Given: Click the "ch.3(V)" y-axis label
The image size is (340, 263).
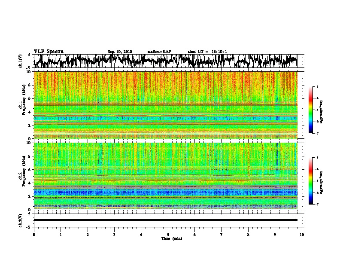Looking at the screenshot, I should [x=21, y=220].
